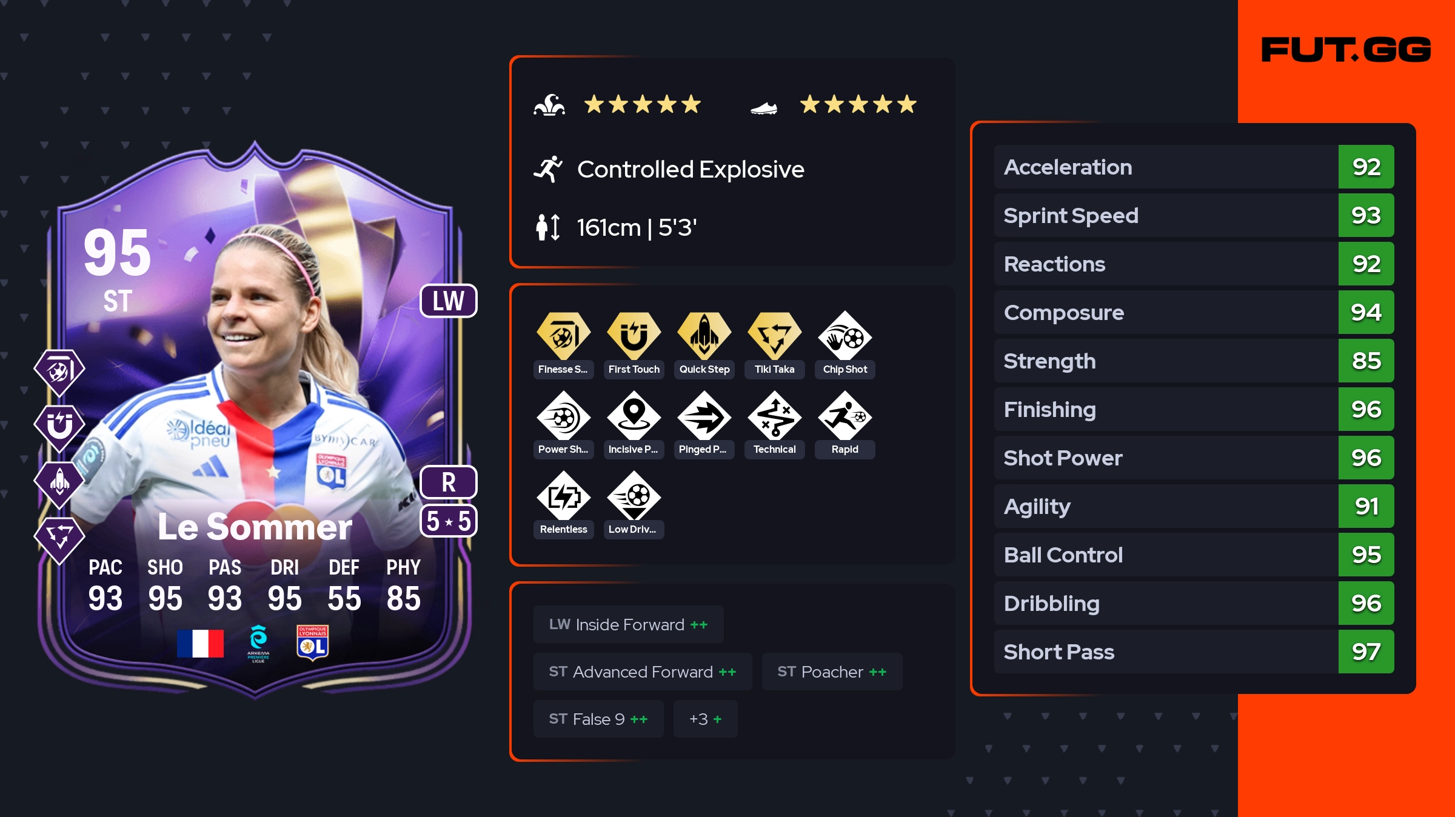Click the Relentless playstyle icon
The height and width of the screenshot is (817, 1455).
[563, 496]
